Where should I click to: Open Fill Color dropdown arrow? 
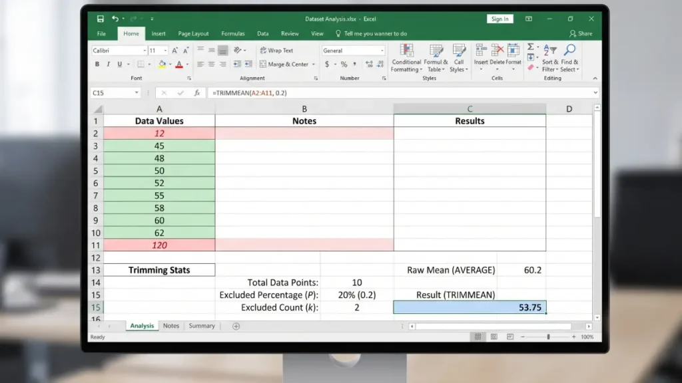point(170,64)
